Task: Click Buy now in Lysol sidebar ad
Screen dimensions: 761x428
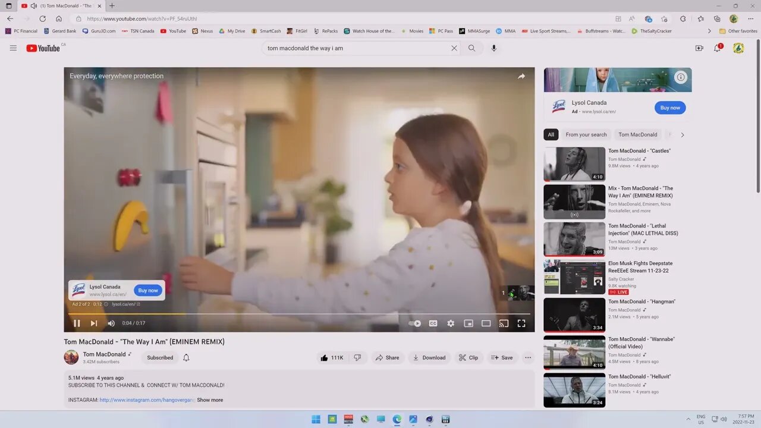Action: point(670,108)
